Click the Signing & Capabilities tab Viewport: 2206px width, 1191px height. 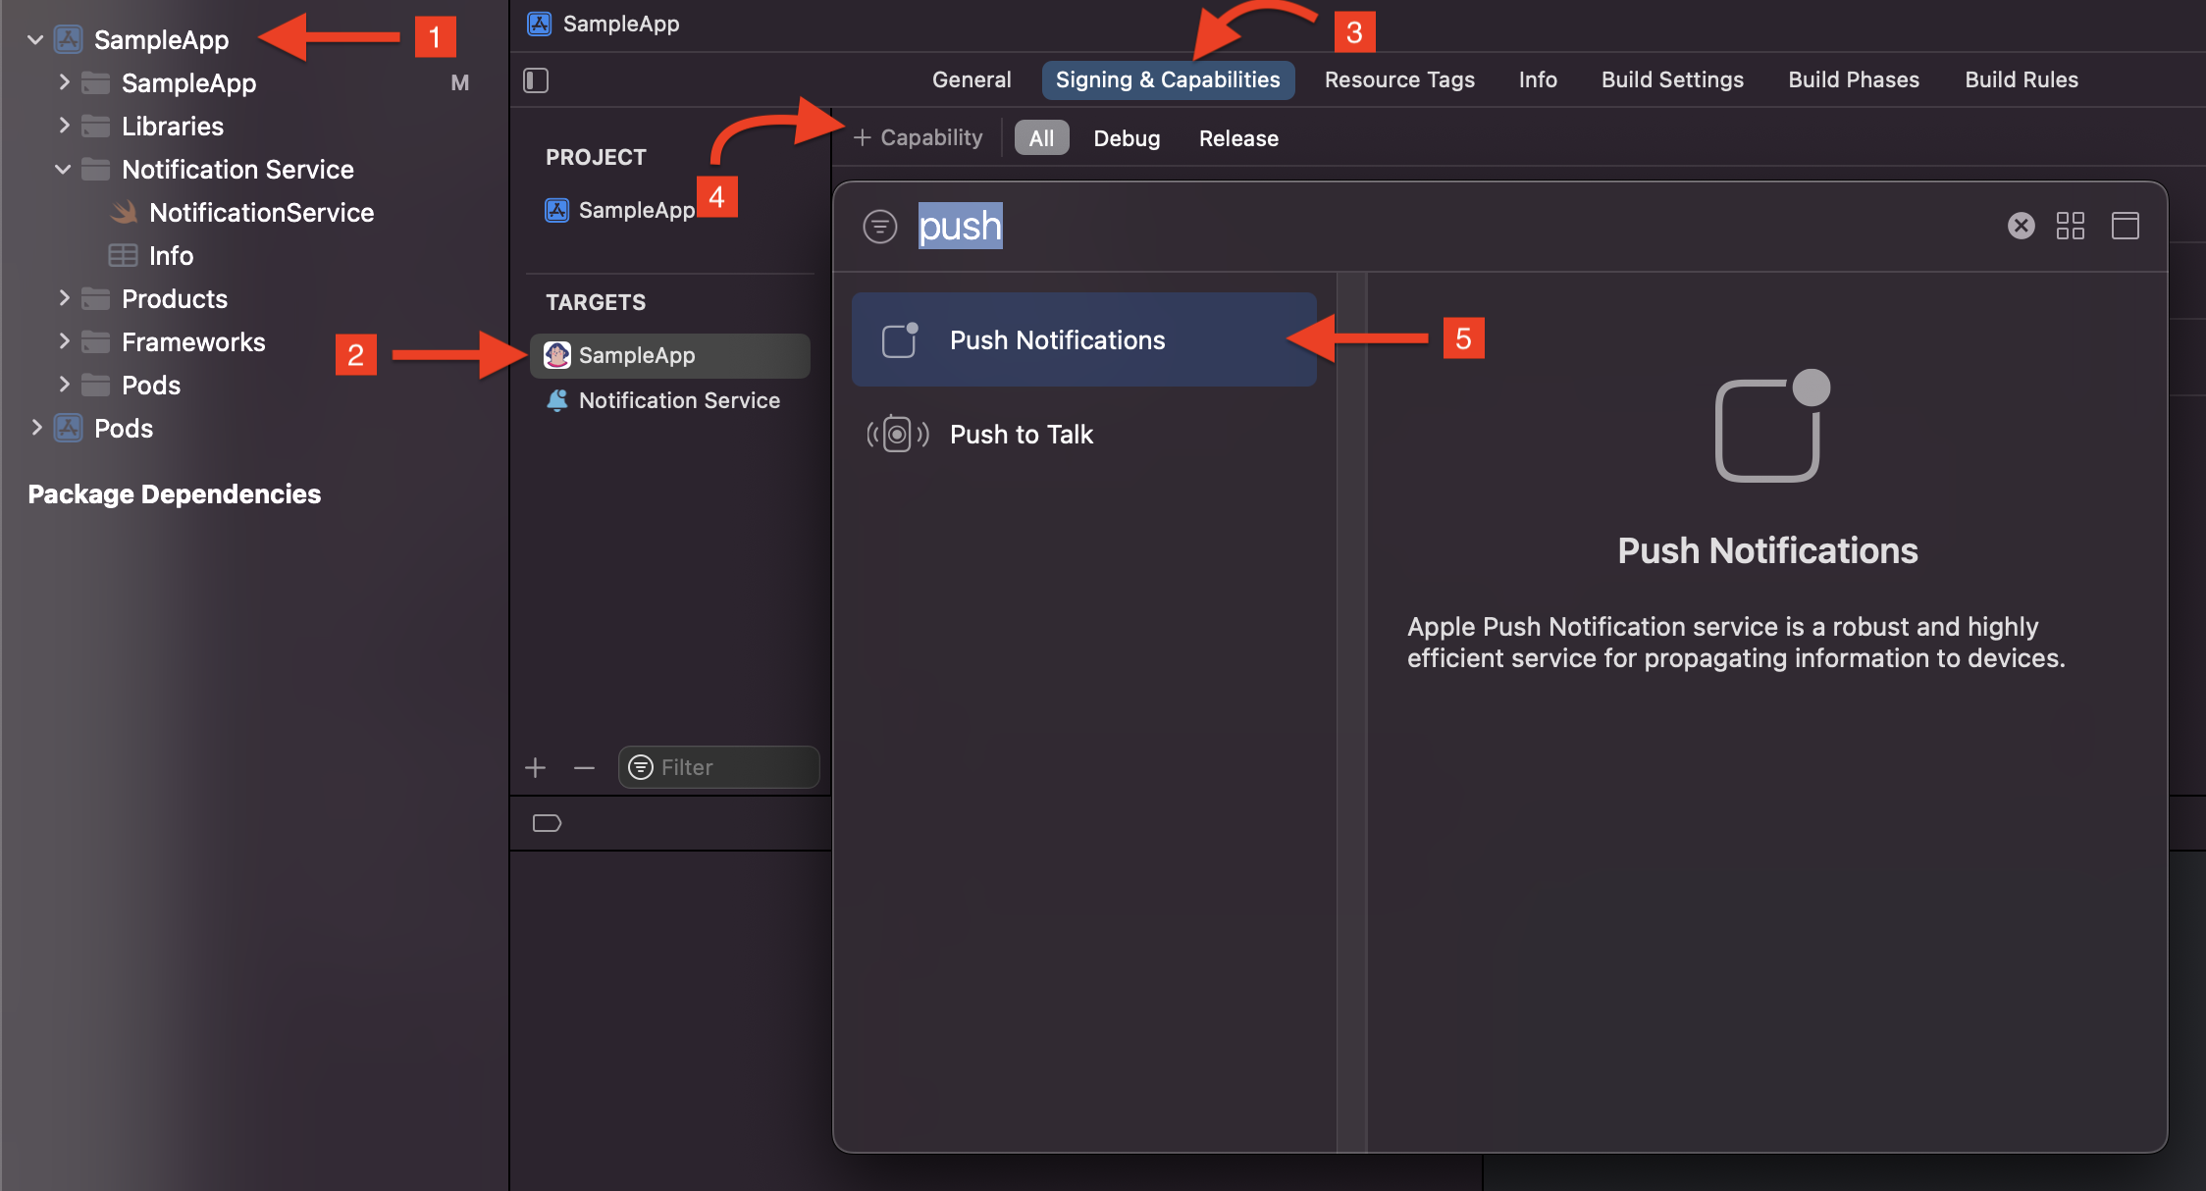click(1168, 79)
